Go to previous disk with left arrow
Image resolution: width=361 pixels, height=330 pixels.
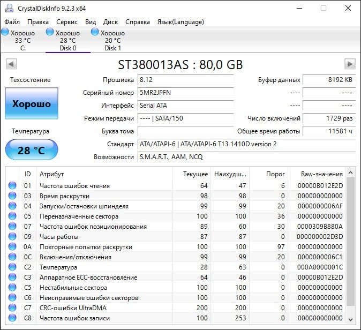11,64
